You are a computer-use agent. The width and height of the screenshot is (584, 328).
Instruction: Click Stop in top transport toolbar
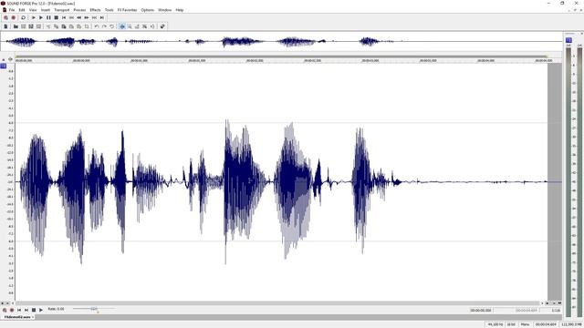(x=57, y=17)
